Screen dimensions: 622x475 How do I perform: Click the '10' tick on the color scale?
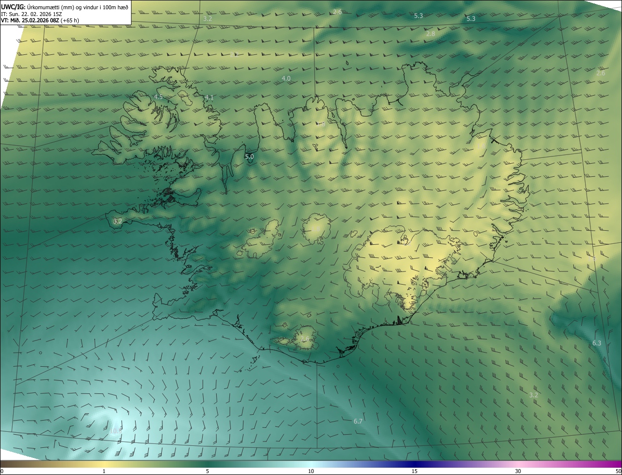click(311, 471)
